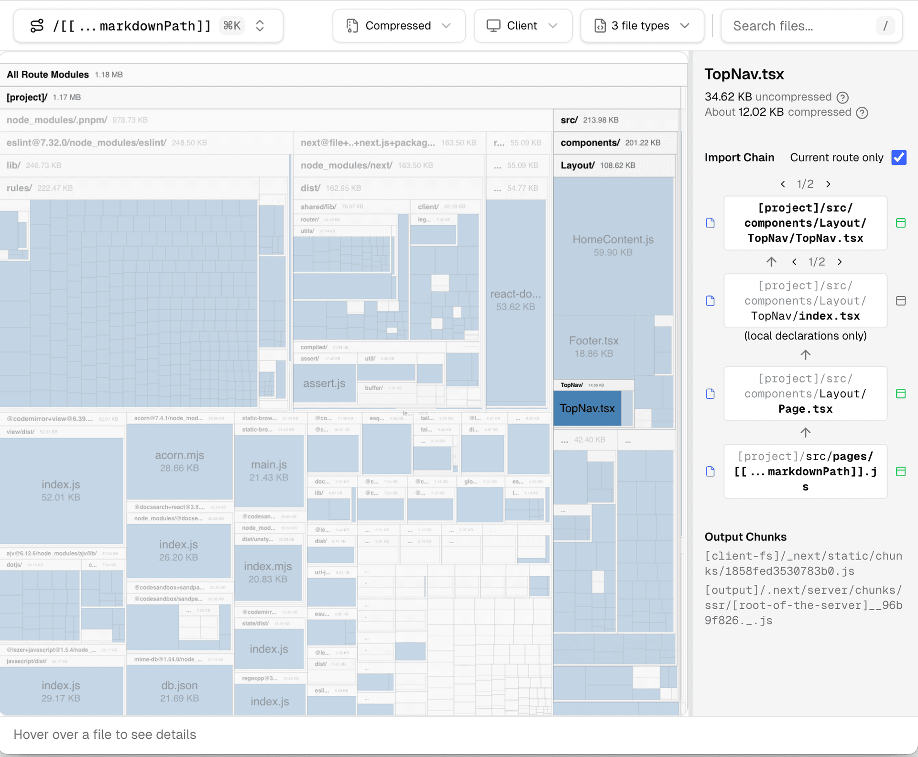Go to next import chain at top

point(829,184)
